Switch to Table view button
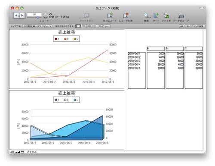The height and width of the screenshot is (166, 215). pos(89,26)
